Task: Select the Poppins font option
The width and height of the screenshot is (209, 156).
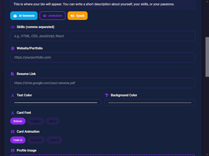Action: pyautogui.click(x=36, y=121)
